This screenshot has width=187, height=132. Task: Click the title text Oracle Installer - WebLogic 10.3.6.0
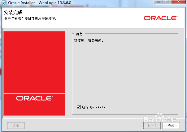click(x=40, y=2)
